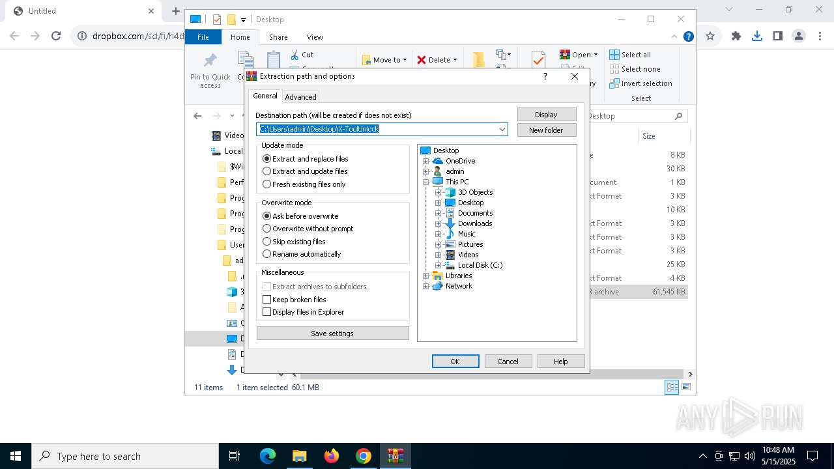Viewport: 834px width, 469px height.
Task: Click the Cut scissors icon in Explorer
Action: click(295, 55)
